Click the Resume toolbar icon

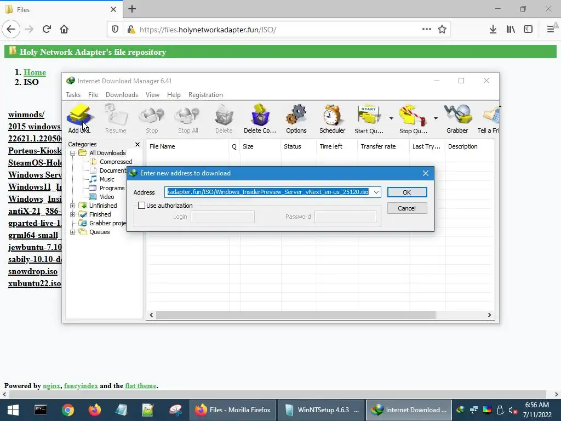116,118
